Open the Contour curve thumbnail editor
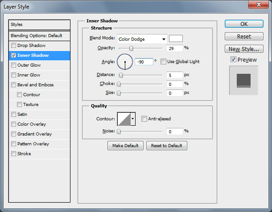Screen dimensions: 272x212 pyautogui.click(x=124, y=119)
